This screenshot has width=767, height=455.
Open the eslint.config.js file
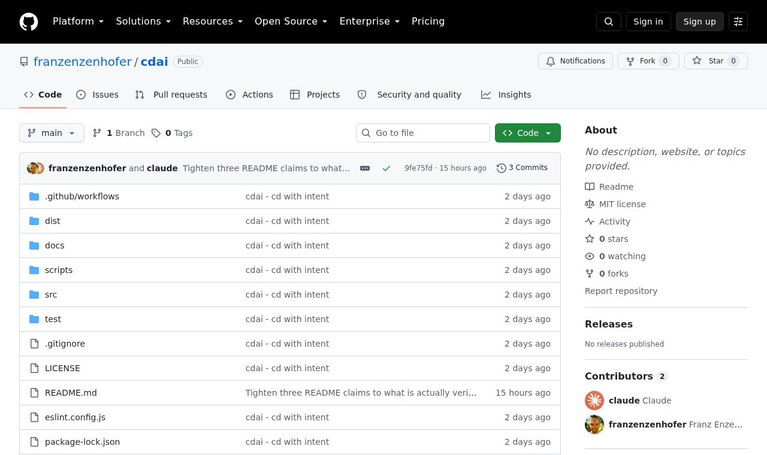point(75,417)
